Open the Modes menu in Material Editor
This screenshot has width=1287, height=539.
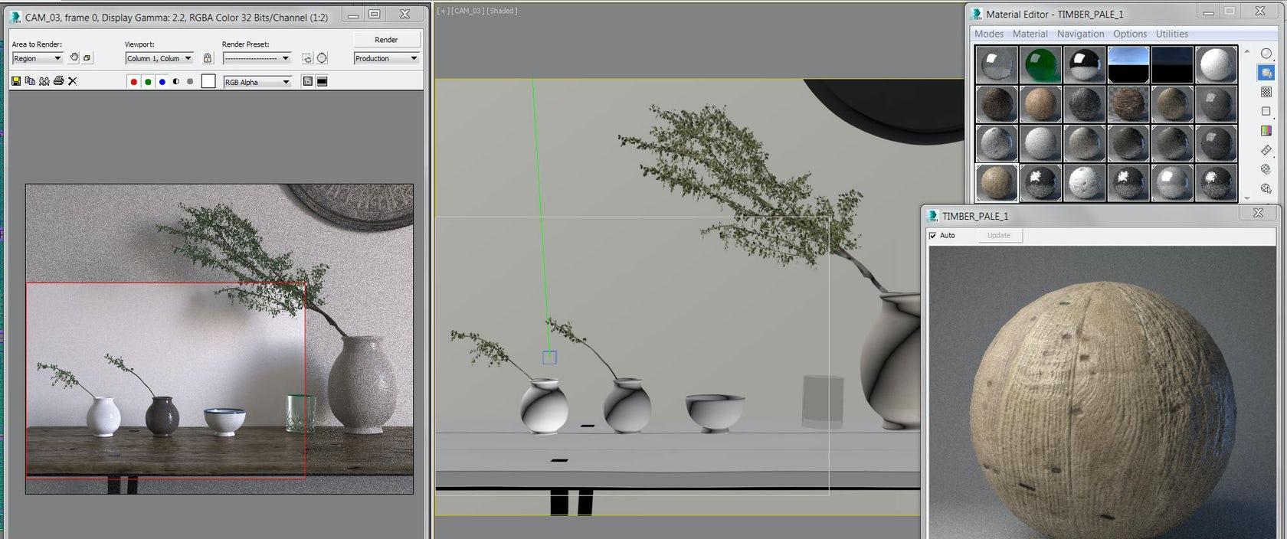tap(989, 34)
